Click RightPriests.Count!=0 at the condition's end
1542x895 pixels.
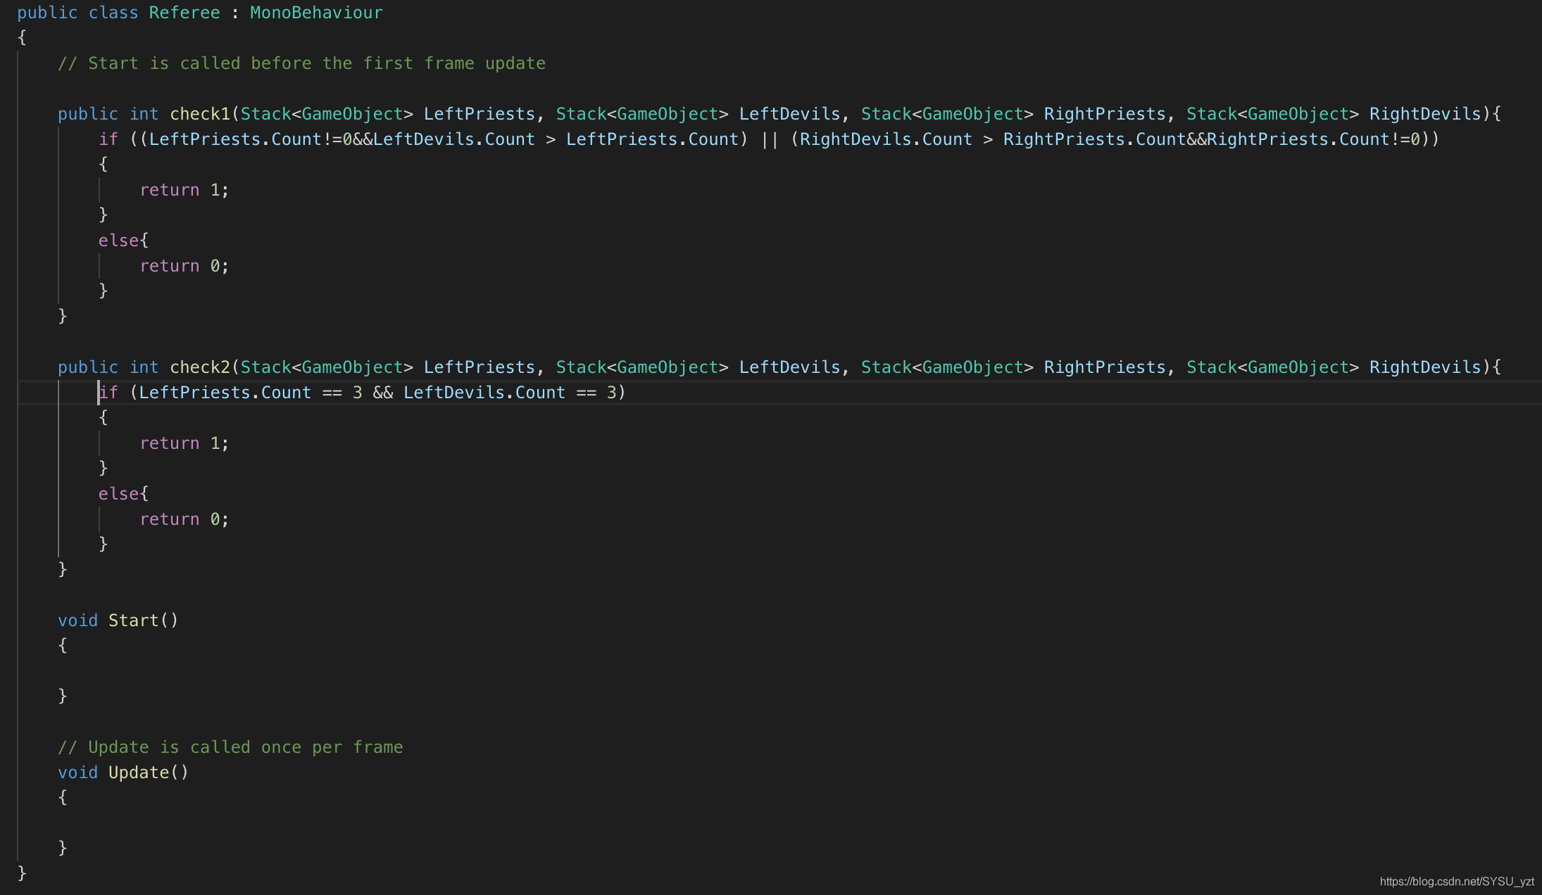click(x=1313, y=139)
